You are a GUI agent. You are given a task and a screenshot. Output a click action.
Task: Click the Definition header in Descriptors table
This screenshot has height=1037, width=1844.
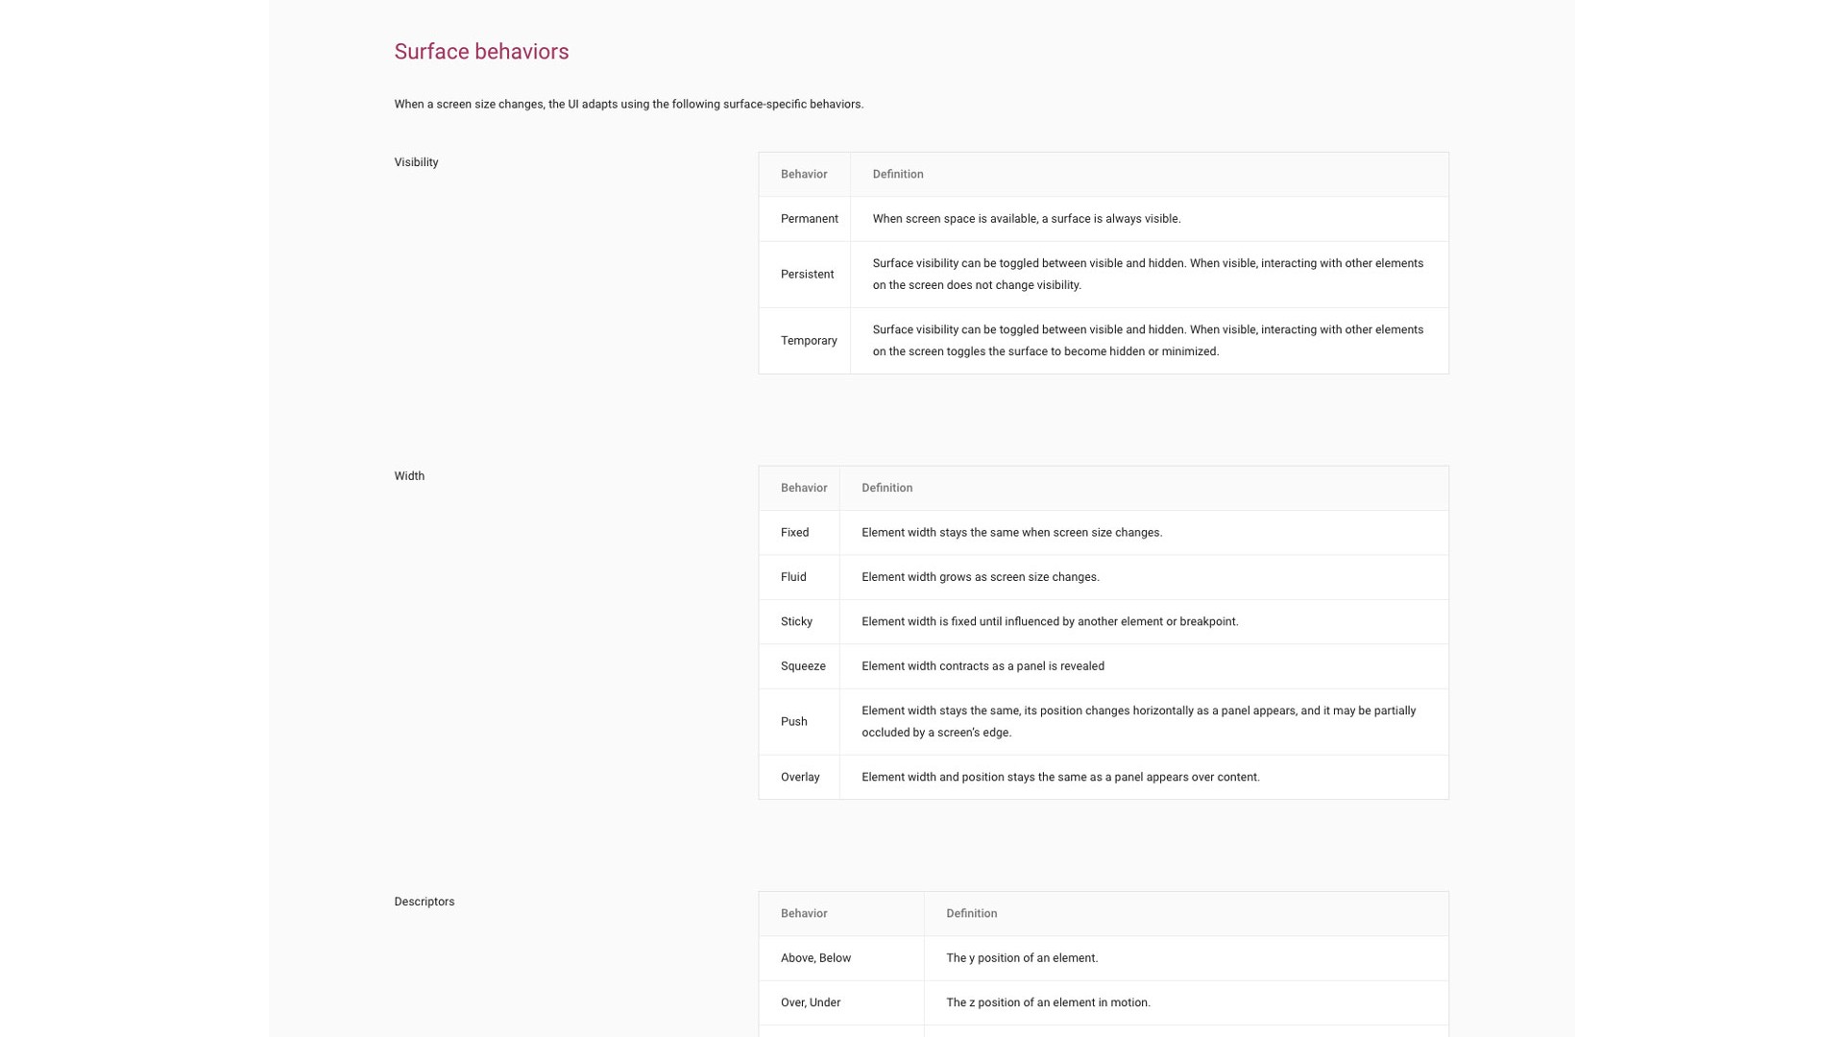(971, 914)
